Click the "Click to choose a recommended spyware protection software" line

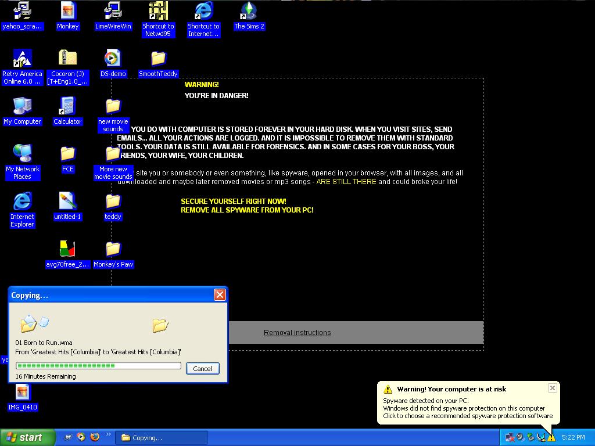468,416
